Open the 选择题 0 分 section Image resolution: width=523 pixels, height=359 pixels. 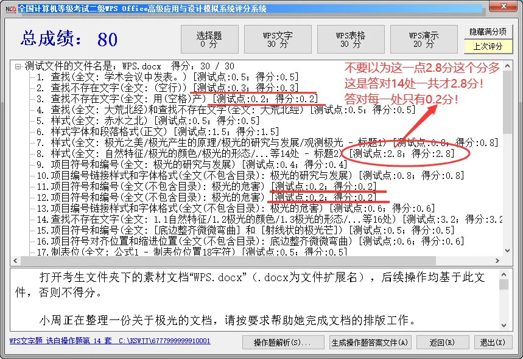pos(209,40)
